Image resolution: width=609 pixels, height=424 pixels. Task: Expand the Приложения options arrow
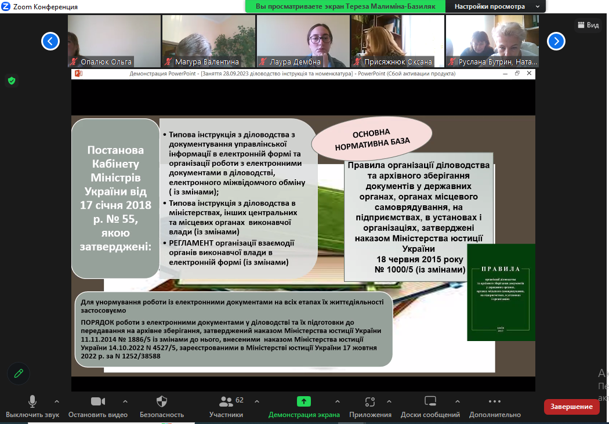tap(389, 401)
